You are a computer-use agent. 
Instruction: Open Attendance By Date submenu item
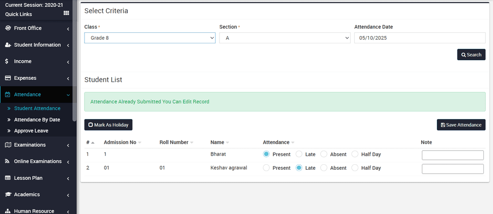[x=37, y=120]
